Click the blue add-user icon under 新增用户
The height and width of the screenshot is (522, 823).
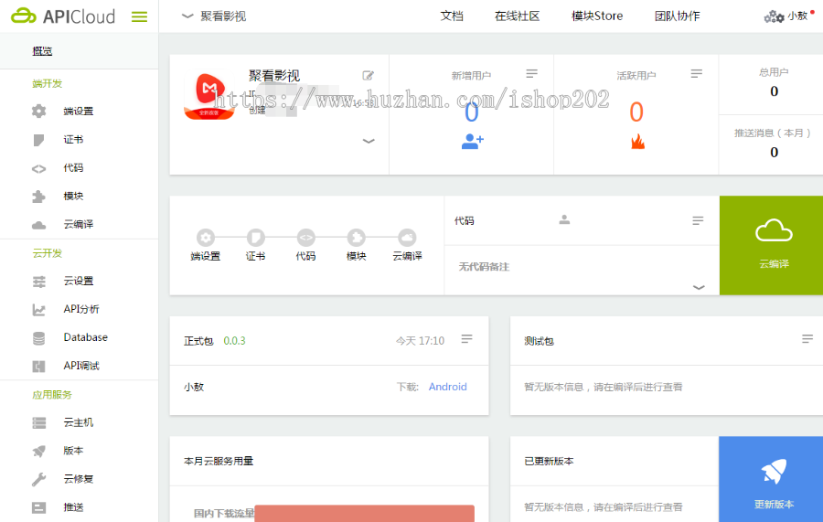coord(473,142)
